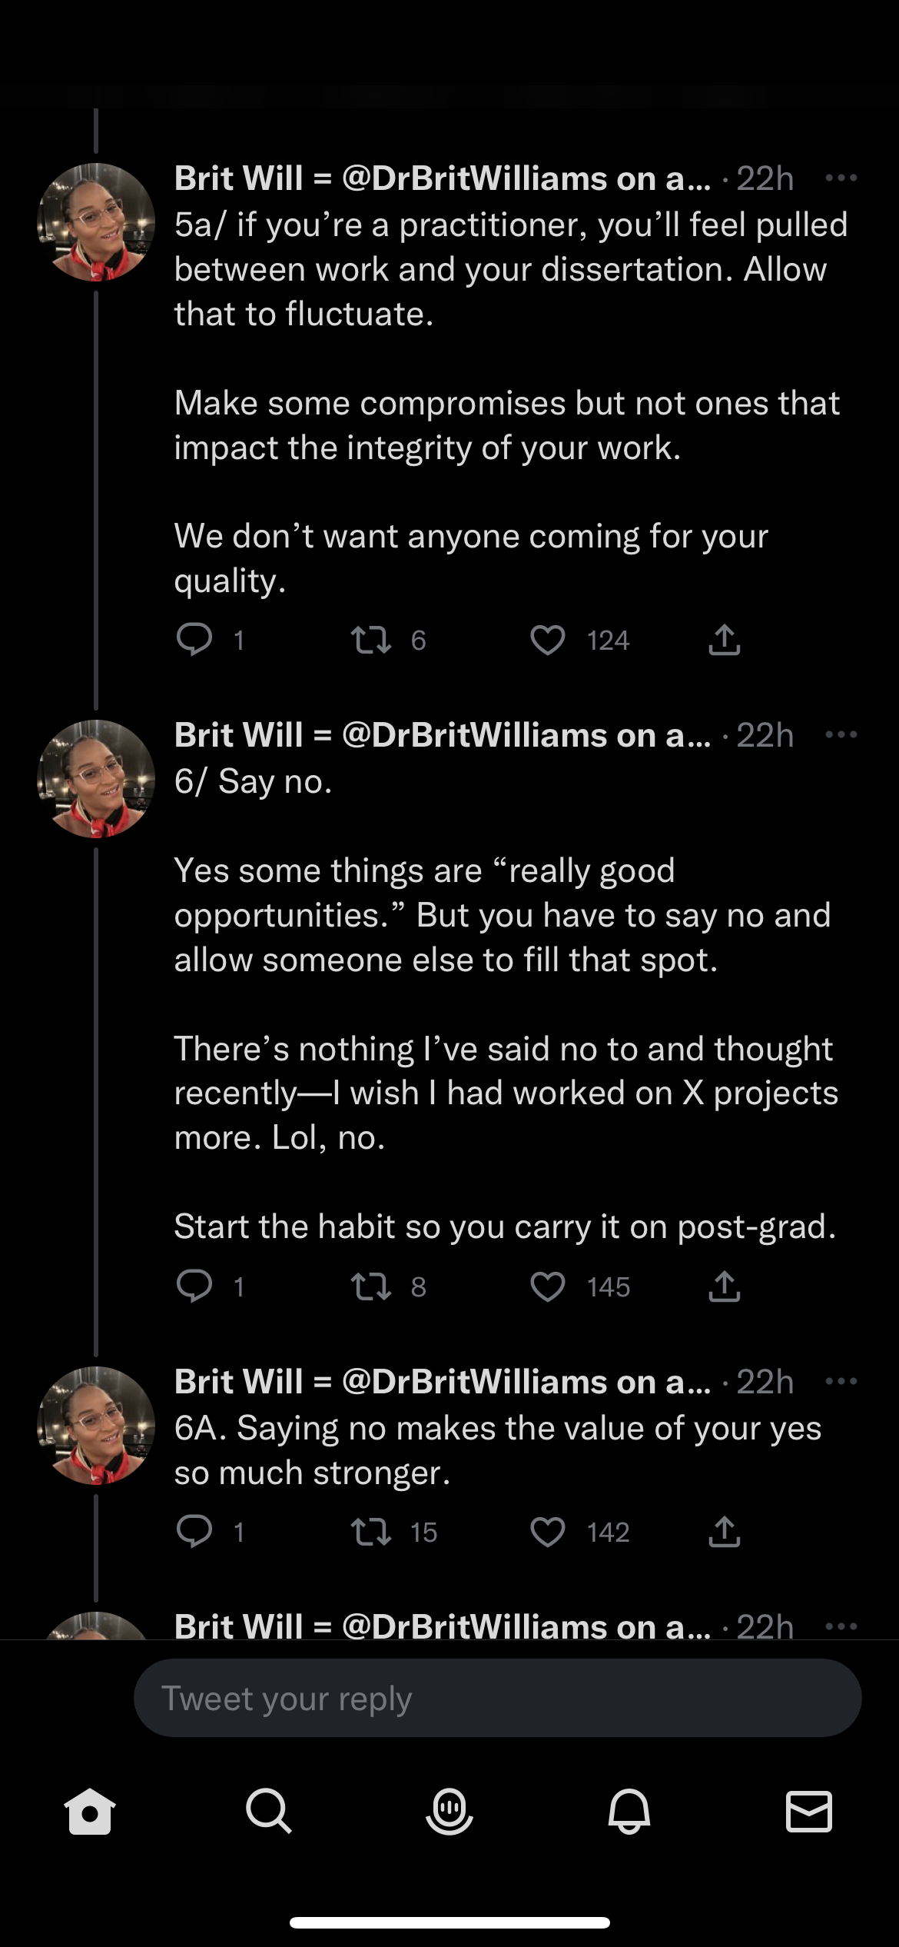Open more options on "6/ Say no." tweet
This screenshot has height=1947, width=899.
point(841,735)
